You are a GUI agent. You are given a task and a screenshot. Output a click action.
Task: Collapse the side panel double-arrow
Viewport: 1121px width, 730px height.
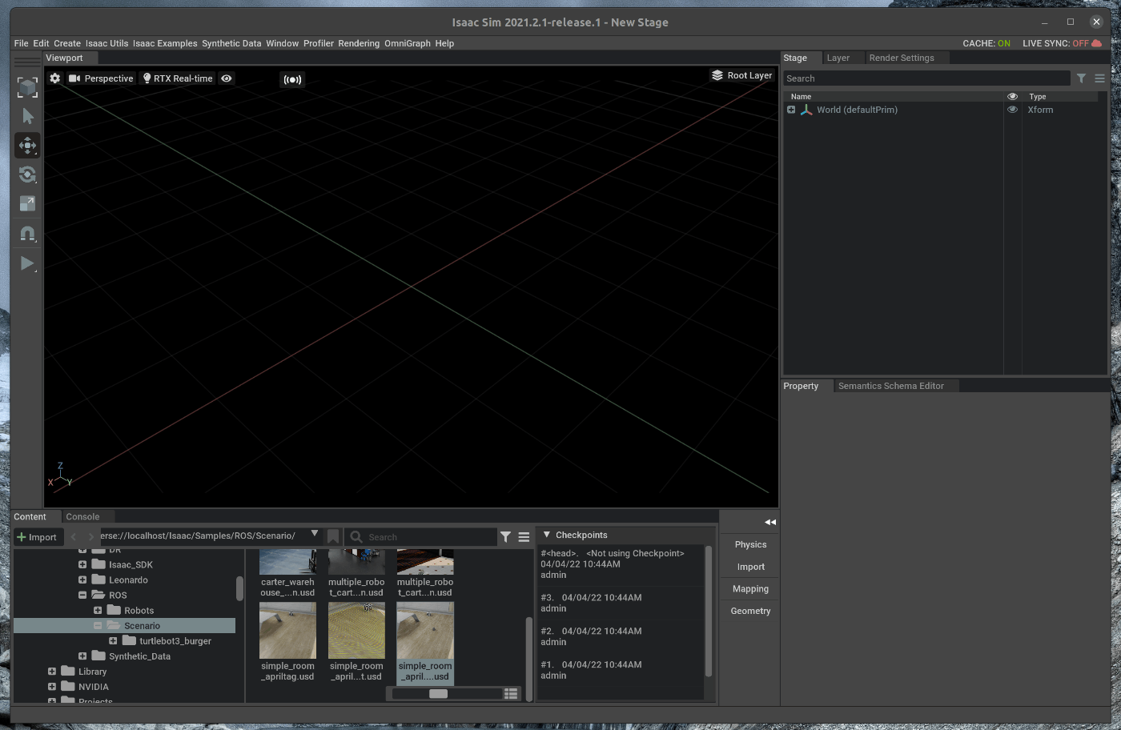[x=770, y=522]
